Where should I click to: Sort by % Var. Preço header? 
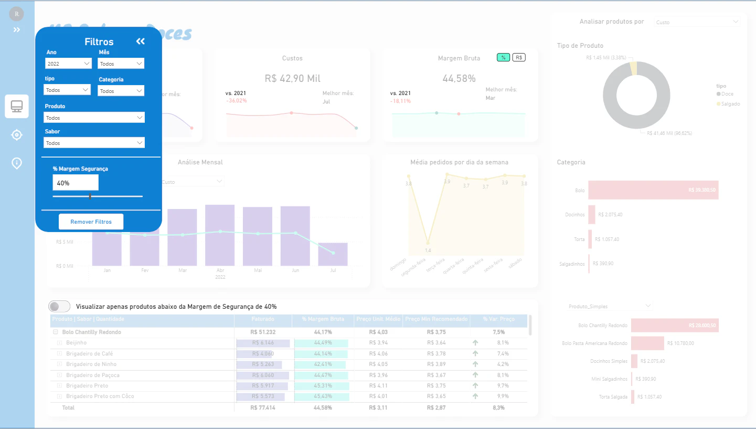pyautogui.click(x=497, y=319)
